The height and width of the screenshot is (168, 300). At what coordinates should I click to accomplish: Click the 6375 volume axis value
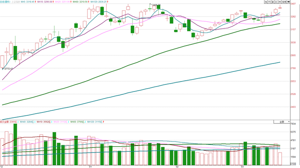click(x=293, y=132)
